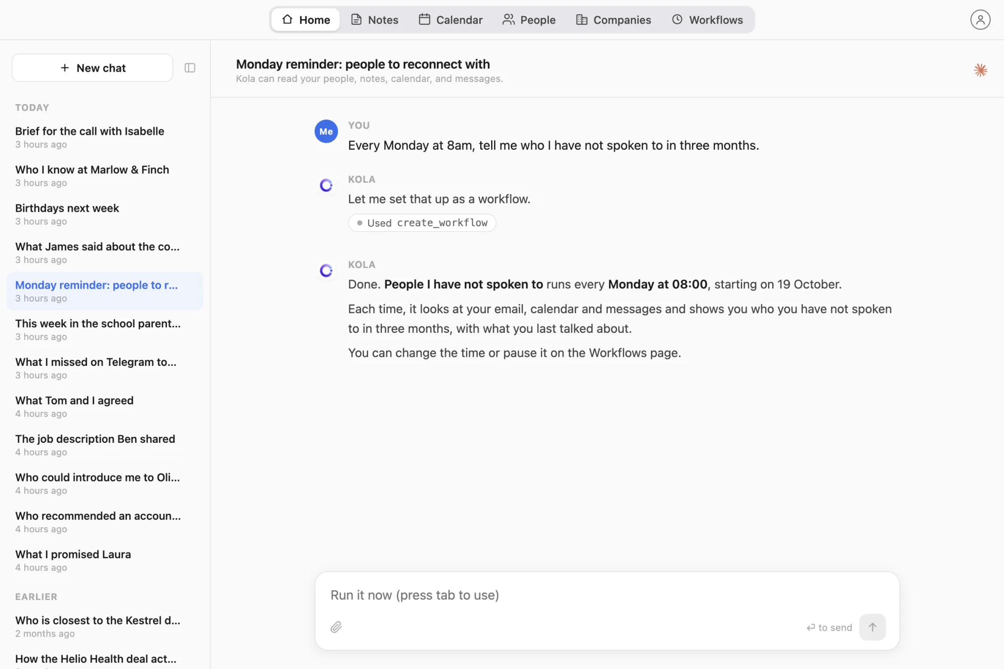The image size is (1004, 669).
Task: Open the Companies tab
Action: pos(614,20)
